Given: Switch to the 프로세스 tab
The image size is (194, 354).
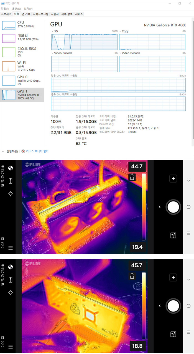Looking at the screenshot, I should 6,14.
